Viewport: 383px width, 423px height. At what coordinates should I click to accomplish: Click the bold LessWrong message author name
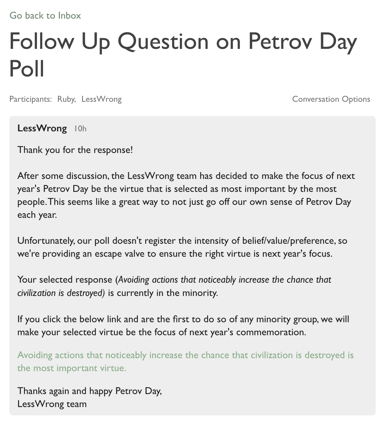42,128
